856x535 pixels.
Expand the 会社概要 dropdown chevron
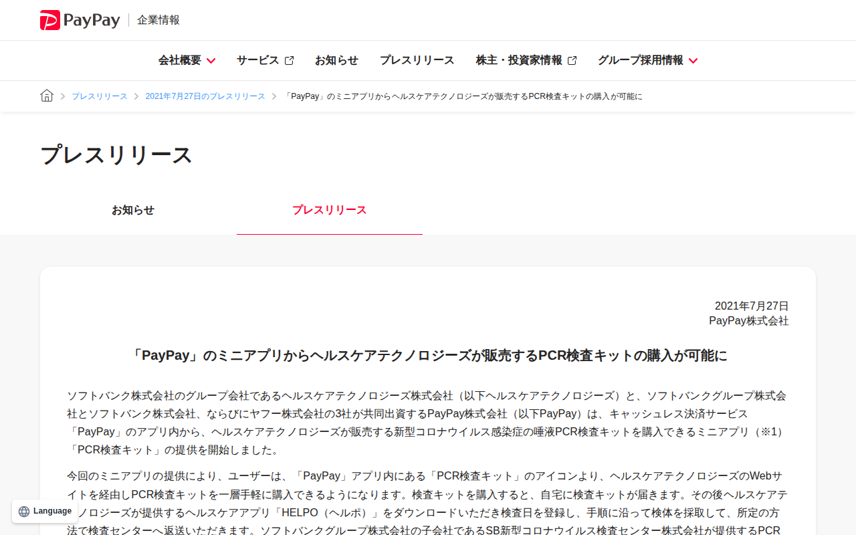[211, 61]
